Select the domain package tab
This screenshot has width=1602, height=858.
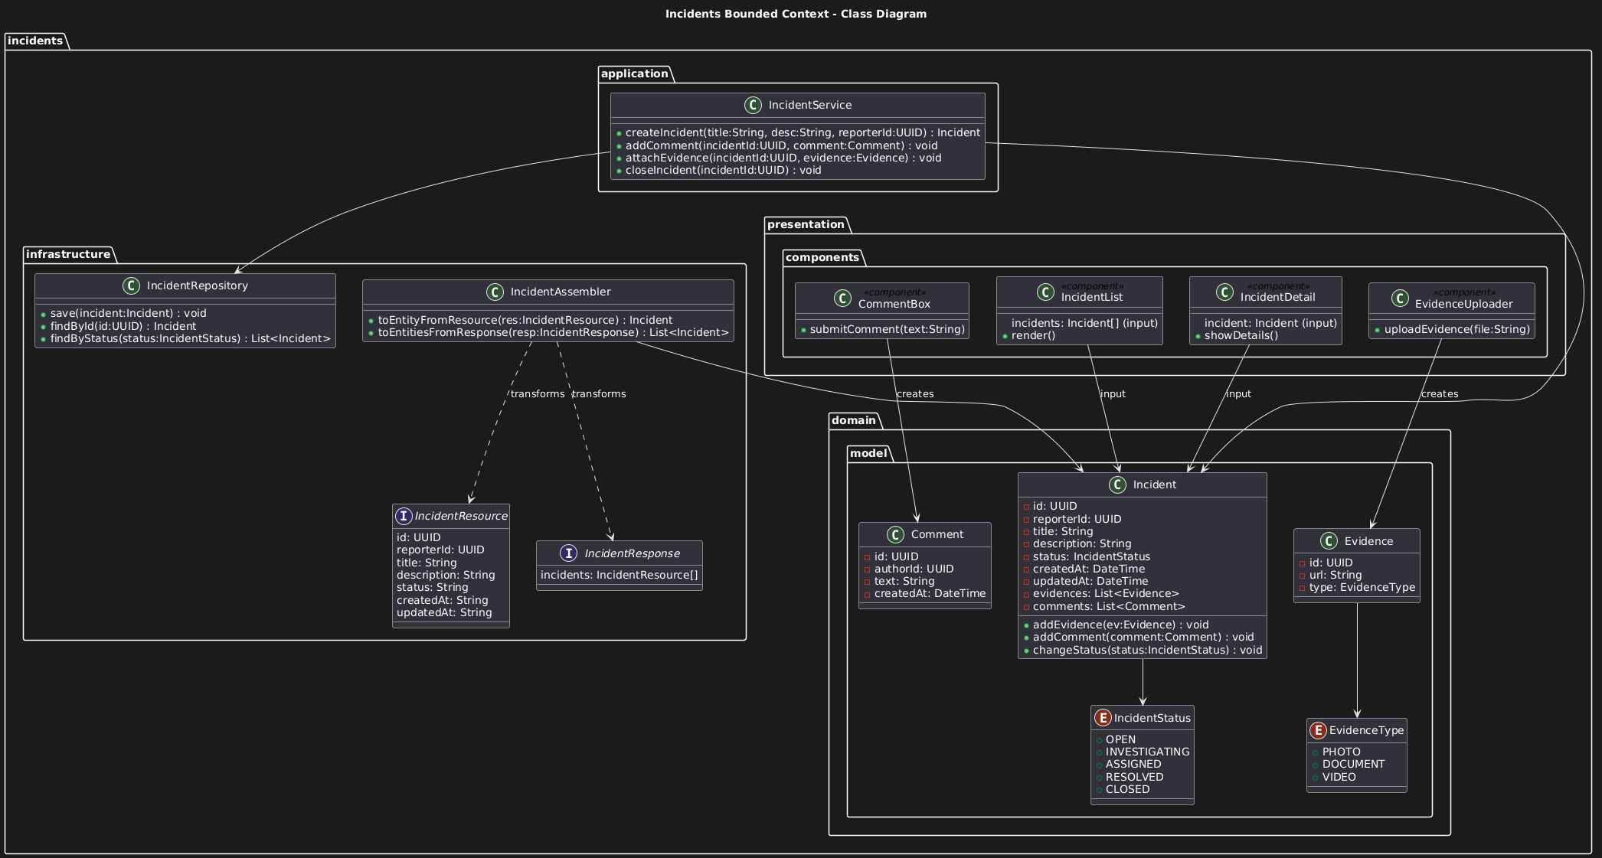point(854,420)
